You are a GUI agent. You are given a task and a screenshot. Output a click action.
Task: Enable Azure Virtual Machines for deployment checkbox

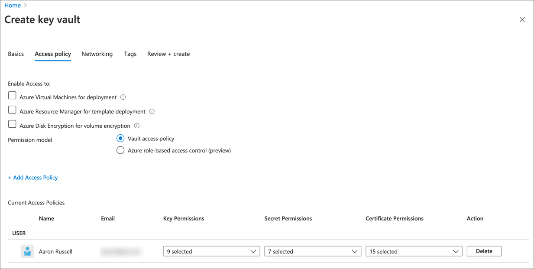pos(12,96)
